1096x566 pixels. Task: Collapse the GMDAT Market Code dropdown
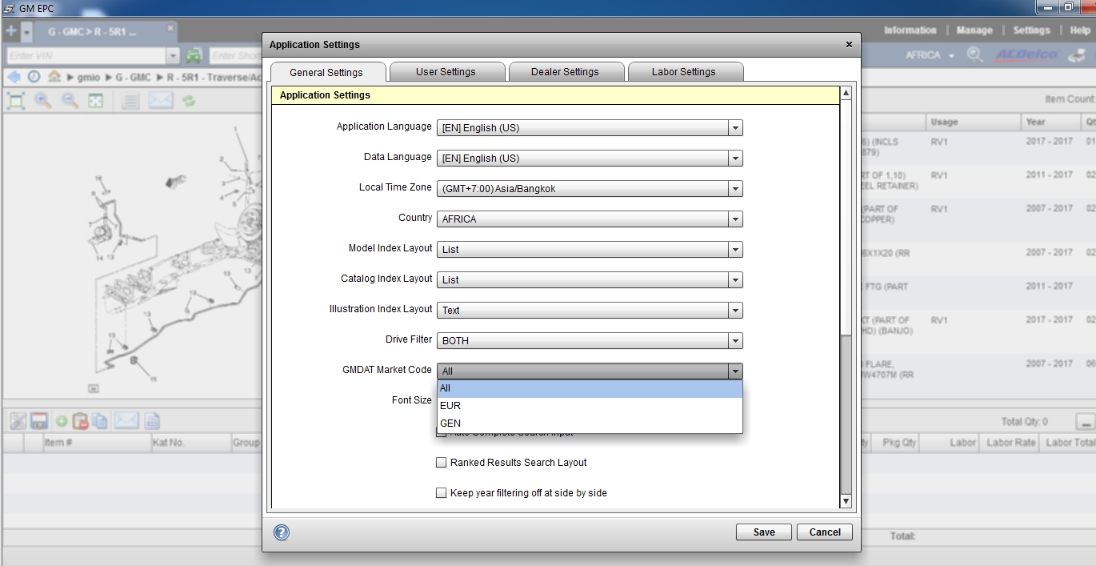click(x=735, y=371)
